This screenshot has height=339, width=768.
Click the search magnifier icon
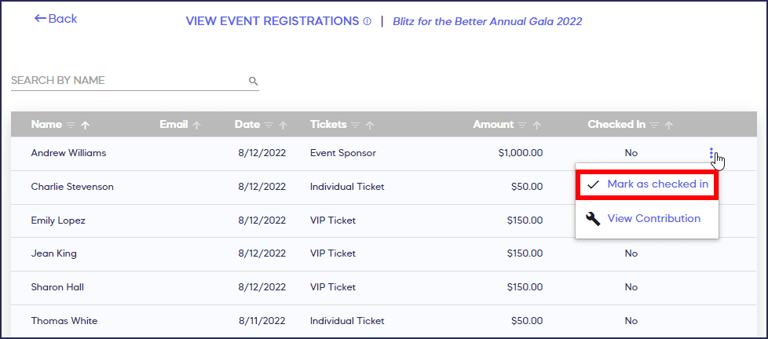click(253, 81)
